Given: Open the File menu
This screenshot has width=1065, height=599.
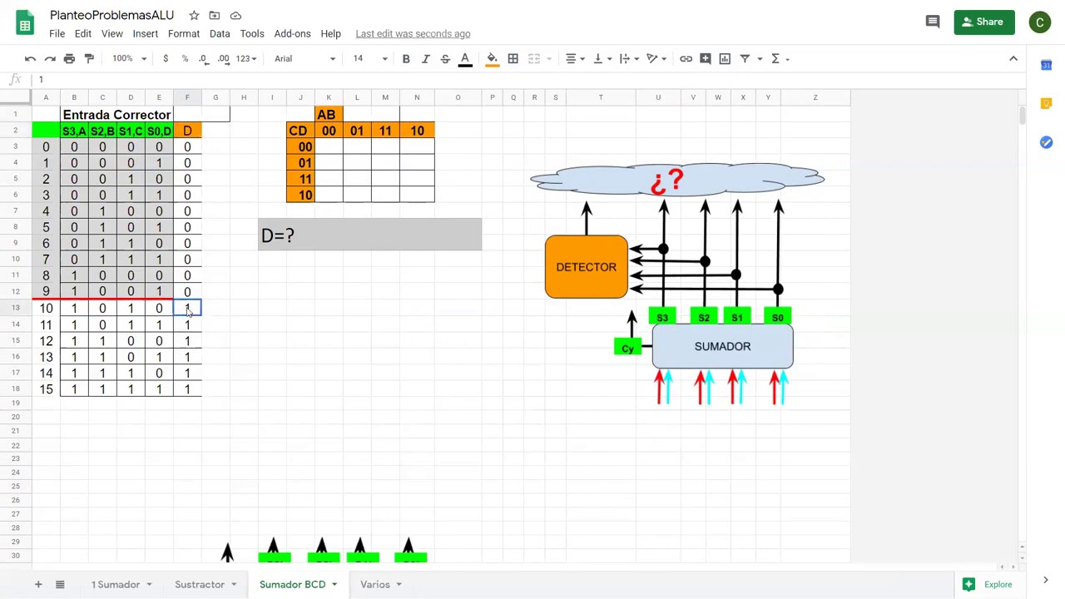Looking at the screenshot, I should [x=57, y=33].
